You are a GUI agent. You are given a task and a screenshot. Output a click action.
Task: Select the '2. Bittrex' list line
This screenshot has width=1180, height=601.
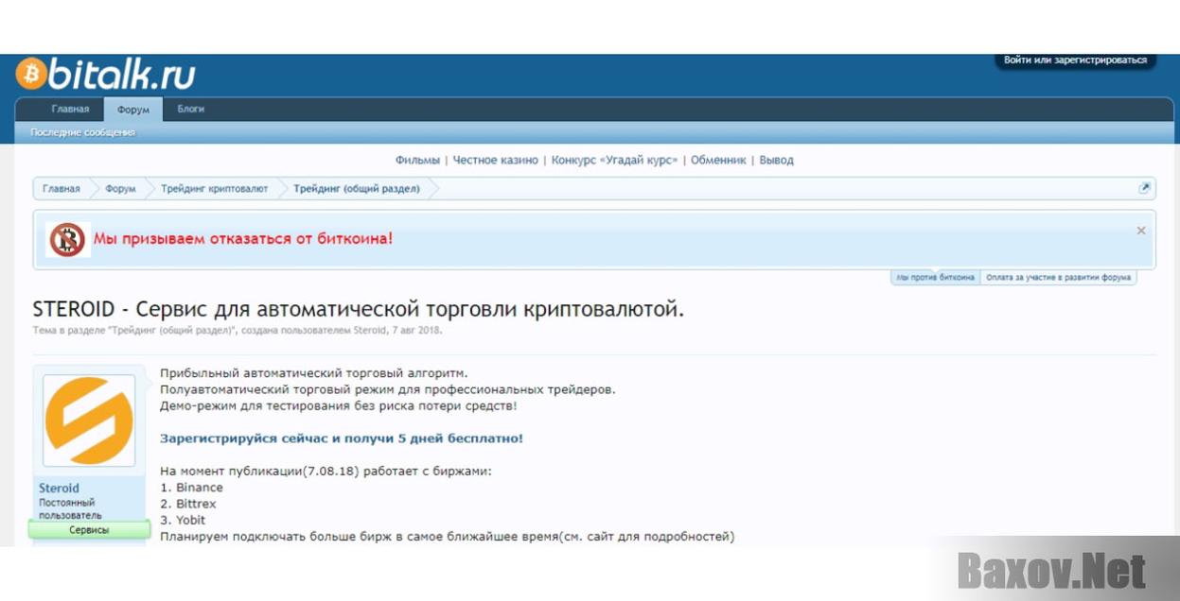tap(188, 504)
